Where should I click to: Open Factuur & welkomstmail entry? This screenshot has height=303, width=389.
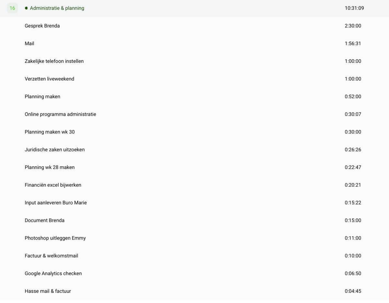pos(51,256)
